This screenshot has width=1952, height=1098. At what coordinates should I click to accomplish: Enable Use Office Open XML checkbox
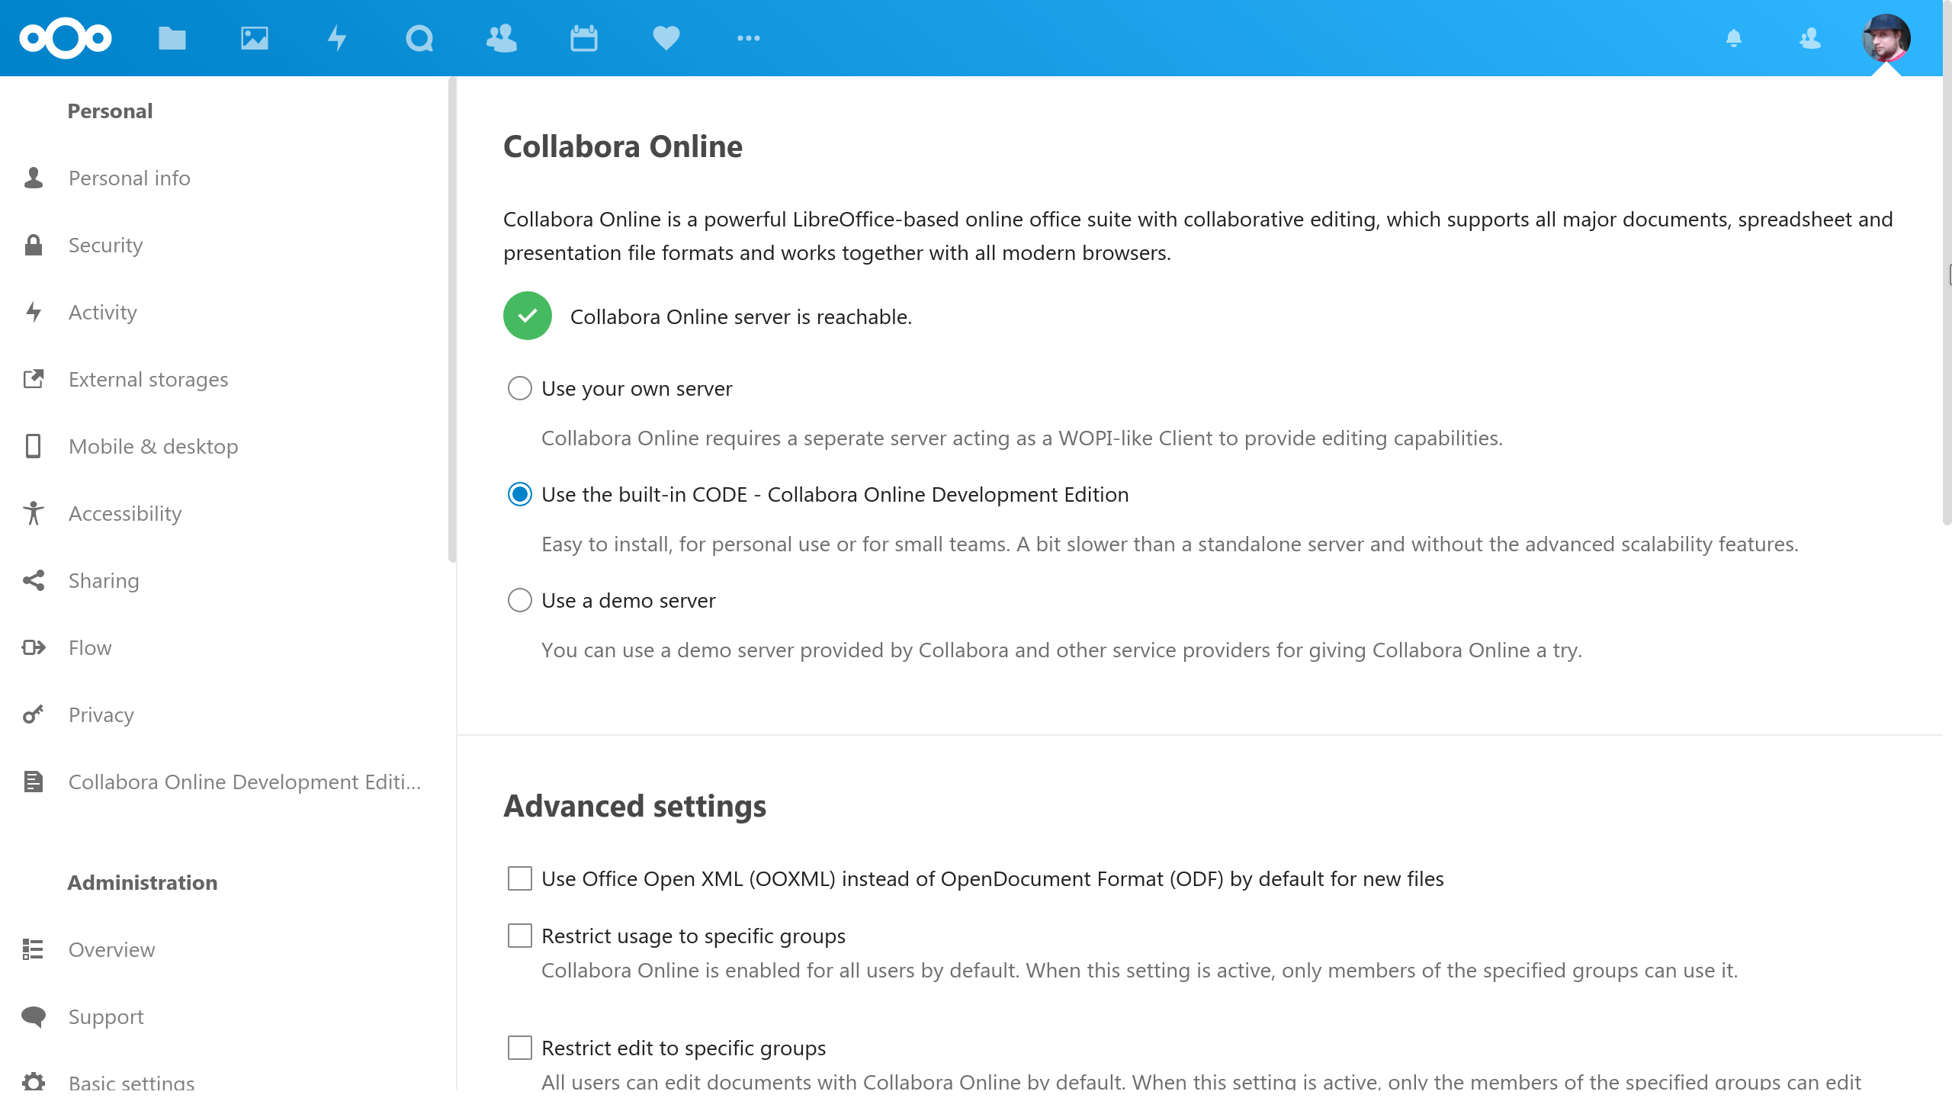(x=518, y=878)
